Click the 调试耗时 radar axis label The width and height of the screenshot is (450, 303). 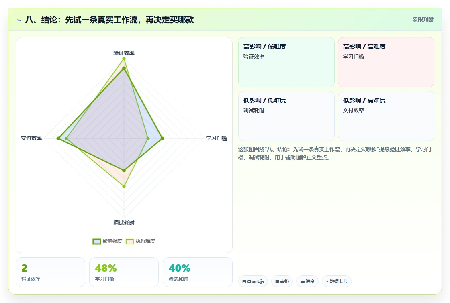click(x=124, y=223)
